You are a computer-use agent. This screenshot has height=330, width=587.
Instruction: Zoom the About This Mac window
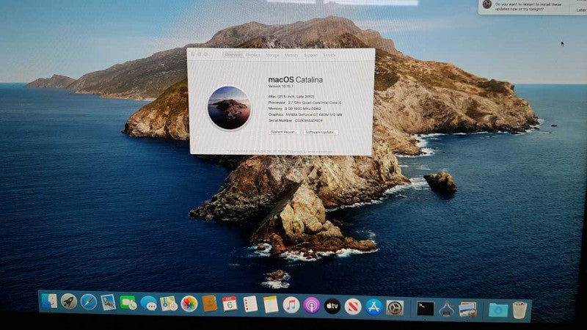point(205,54)
